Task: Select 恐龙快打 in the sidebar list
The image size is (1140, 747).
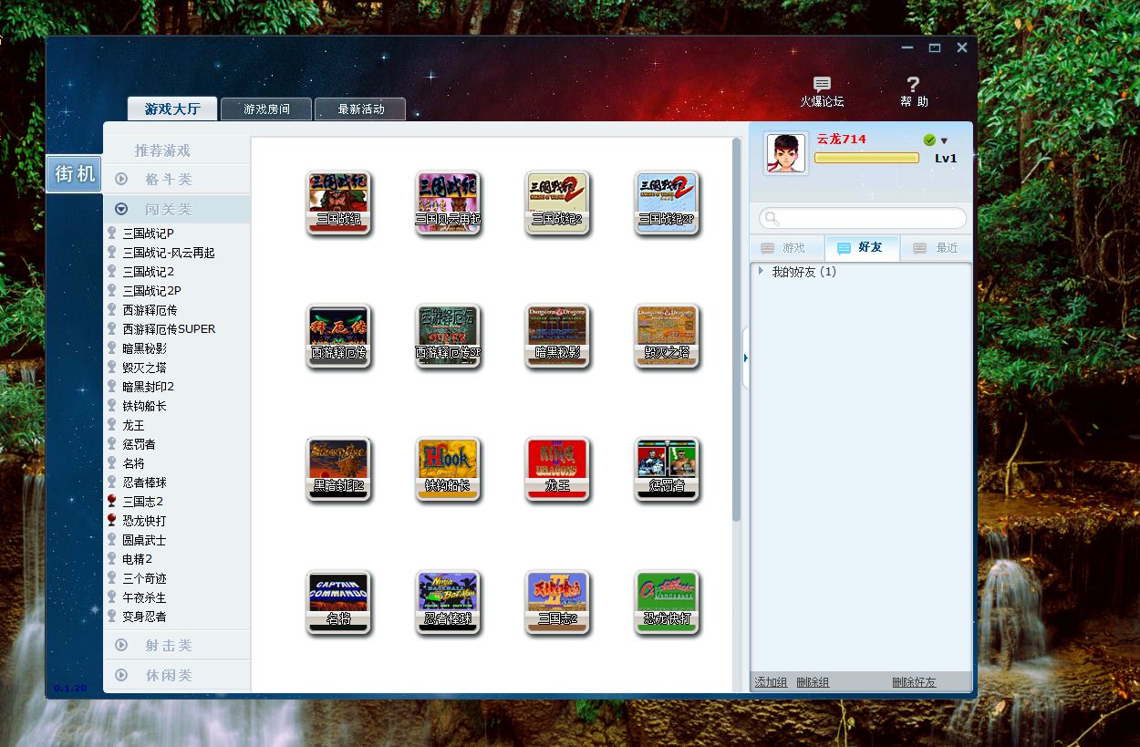Action: click(144, 521)
